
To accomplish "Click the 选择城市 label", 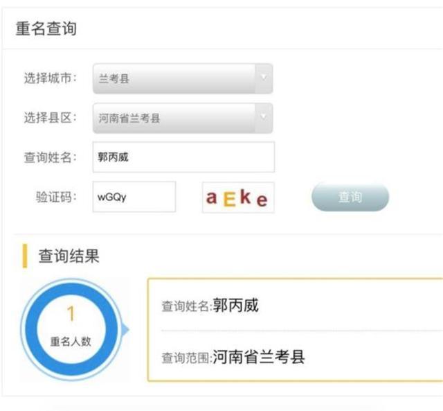I will click(50, 78).
